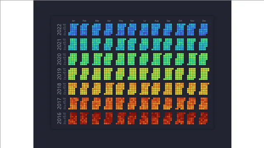Select the May 2018 heatmap block
The image size is (264, 148).
coord(120,89)
